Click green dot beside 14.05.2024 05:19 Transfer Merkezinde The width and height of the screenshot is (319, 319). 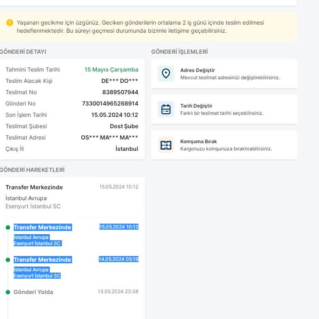[8, 260]
